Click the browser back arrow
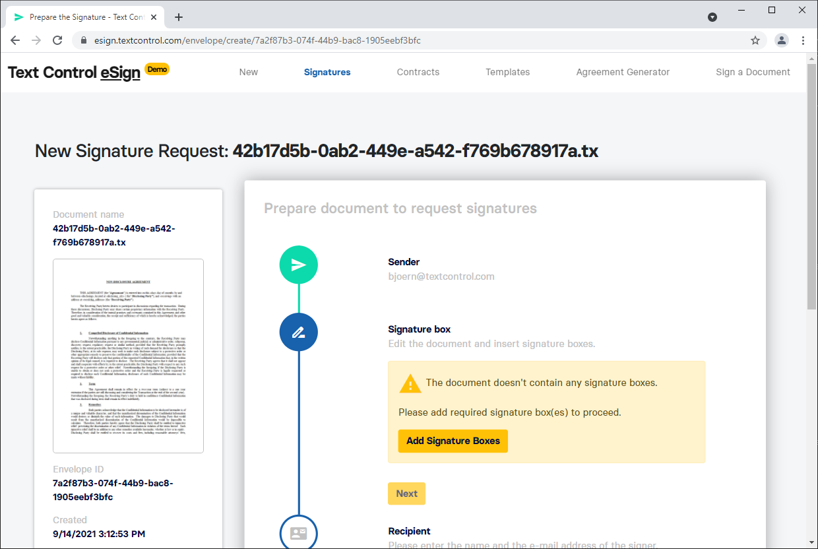This screenshot has width=818, height=549. [x=15, y=40]
